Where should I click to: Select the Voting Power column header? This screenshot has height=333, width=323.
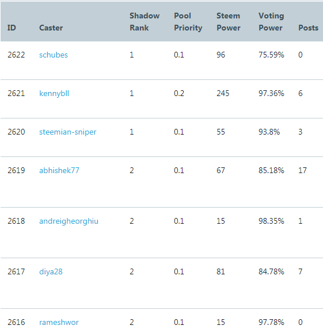tap(271, 22)
